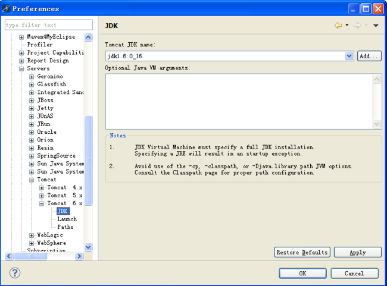The height and width of the screenshot is (286, 387).
Task: Click the type filter text field
Action: 49,25
